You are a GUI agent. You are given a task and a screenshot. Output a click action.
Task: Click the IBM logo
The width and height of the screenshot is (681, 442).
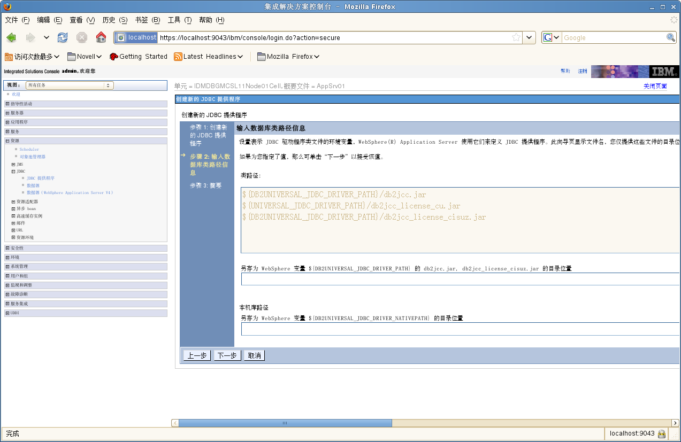664,72
